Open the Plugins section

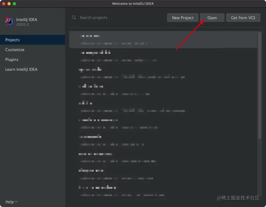32,60
